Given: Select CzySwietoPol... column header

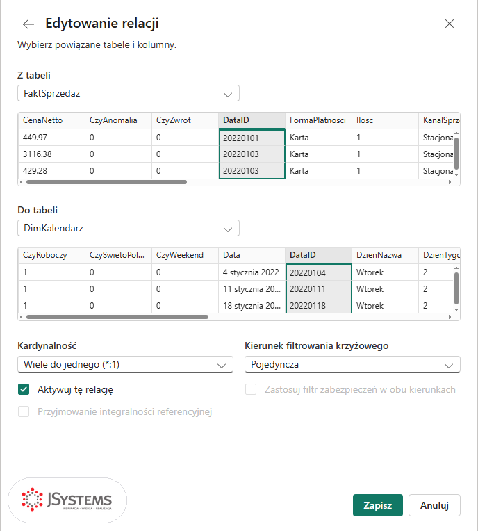Looking at the screenshot, I should tap(118, 255).
